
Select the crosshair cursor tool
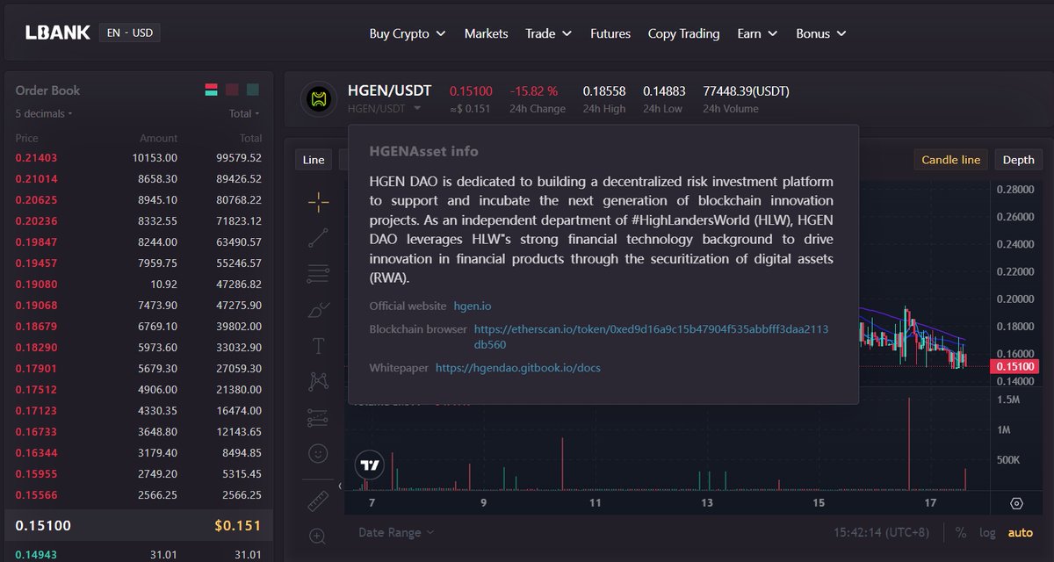pyautogui.click(x=319, y=202)
